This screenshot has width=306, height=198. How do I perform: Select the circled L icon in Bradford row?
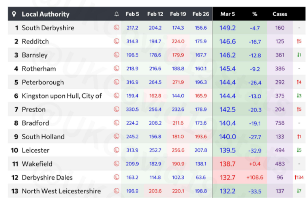(116, 123)
